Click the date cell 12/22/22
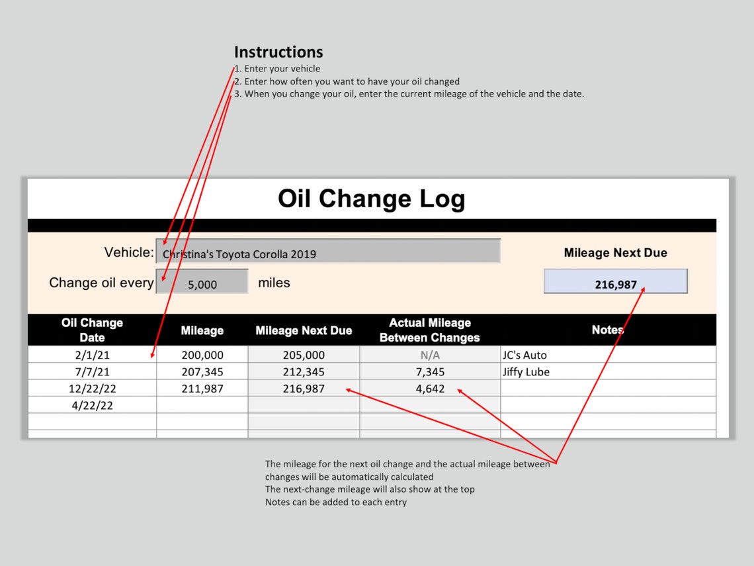 click(x=92, y=389)
